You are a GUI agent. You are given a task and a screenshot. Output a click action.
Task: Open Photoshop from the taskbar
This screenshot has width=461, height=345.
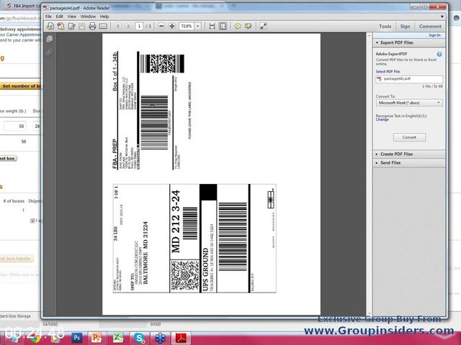click(77, 338)
